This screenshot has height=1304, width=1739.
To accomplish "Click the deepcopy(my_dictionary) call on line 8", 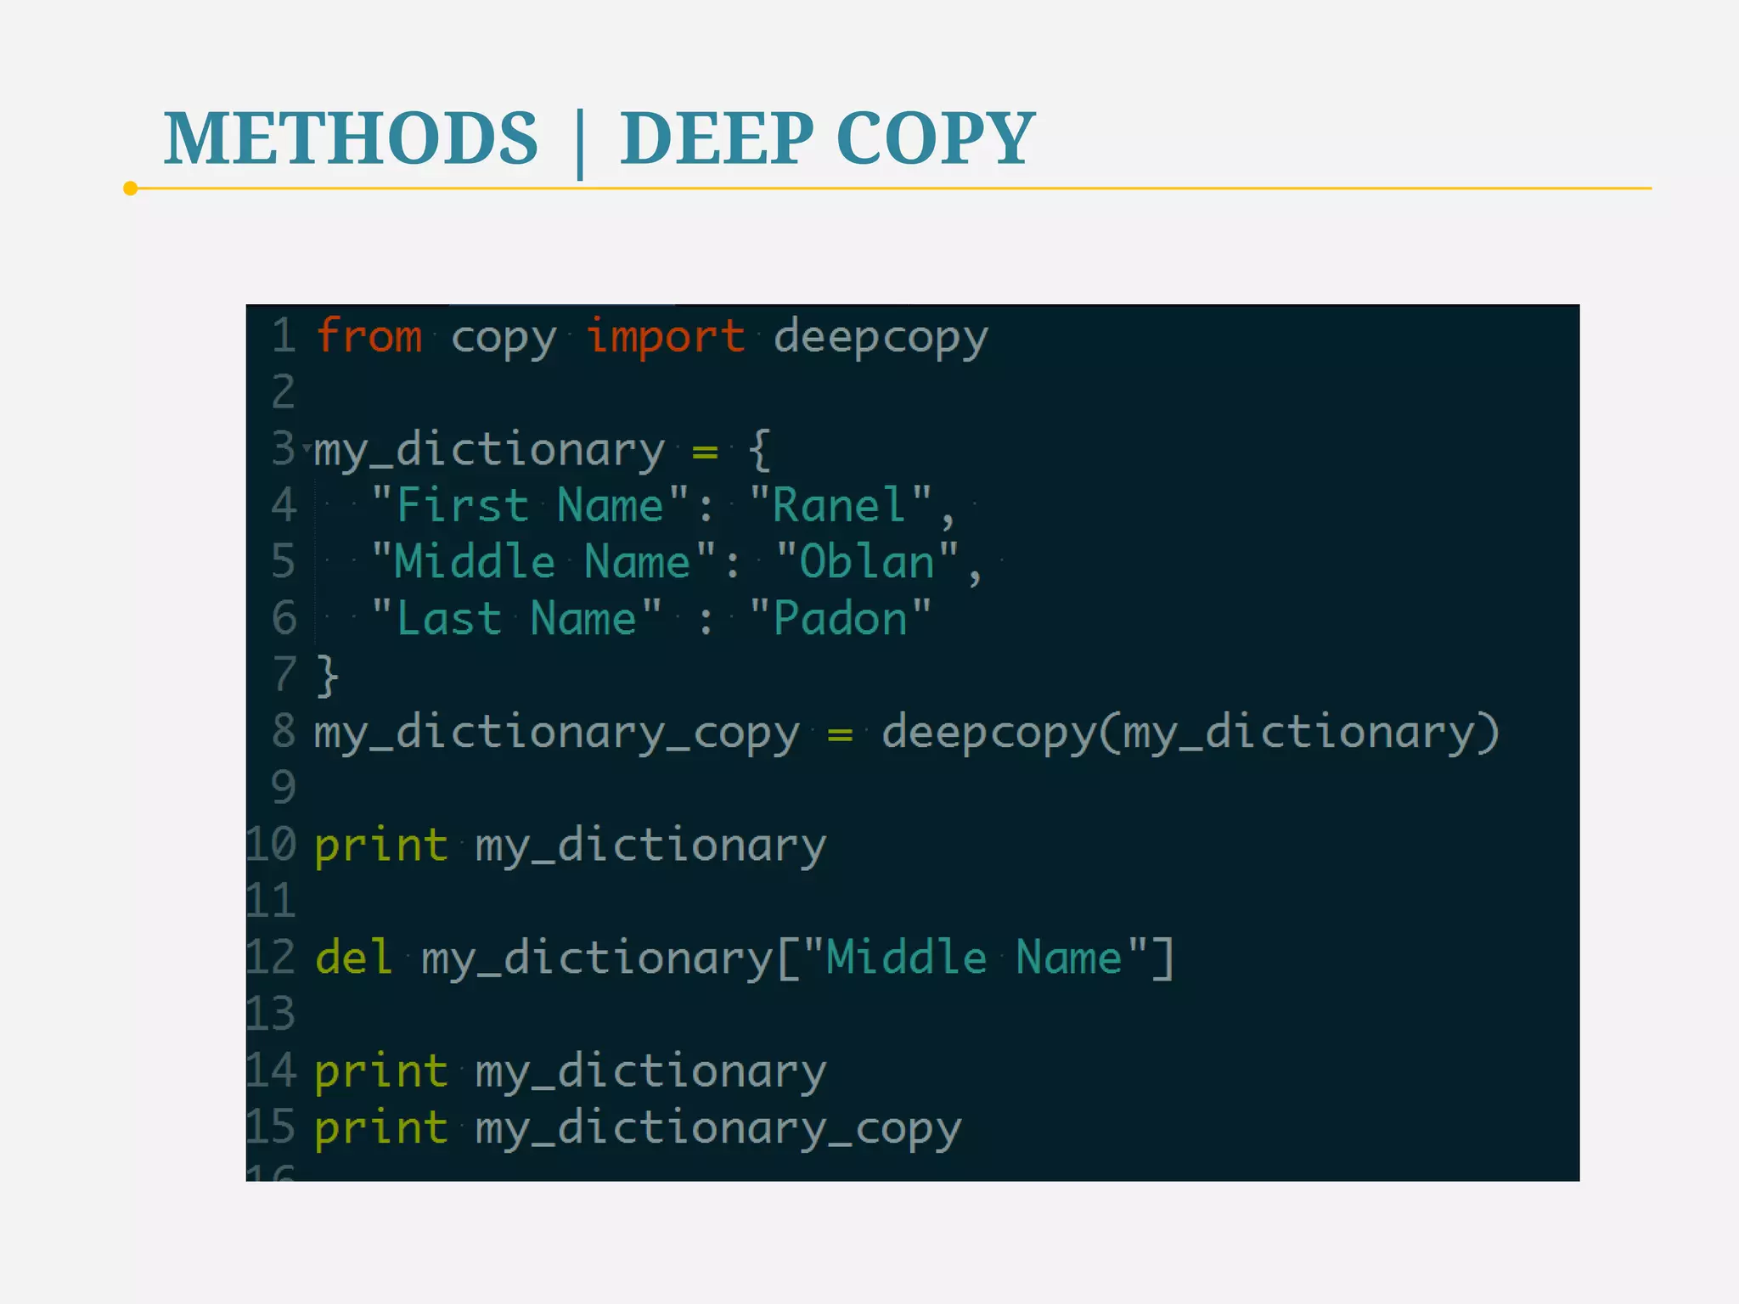I will point(1189,733).
